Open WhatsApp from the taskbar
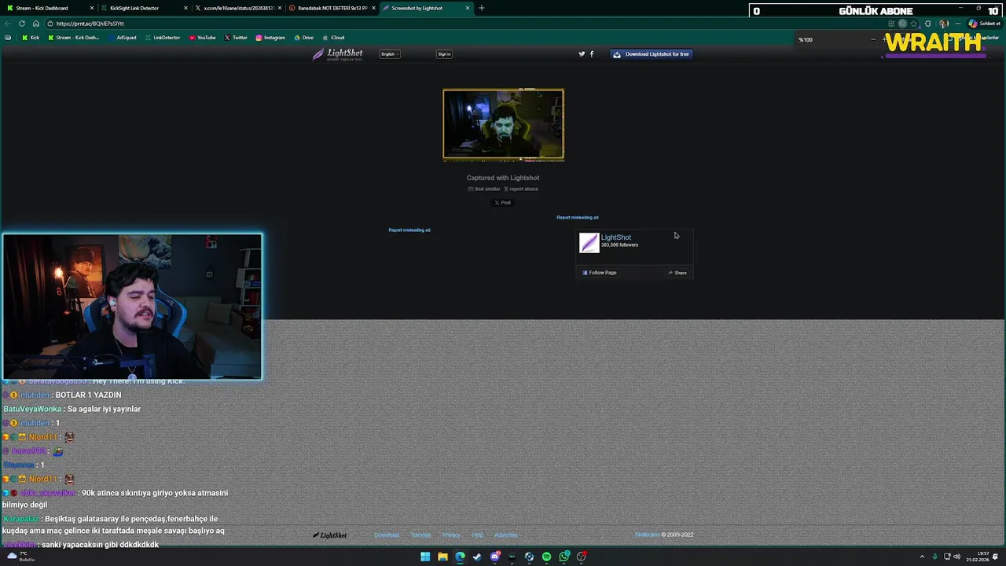The height and width of the screenshot is (566, 1006). [x=564, y=557]
